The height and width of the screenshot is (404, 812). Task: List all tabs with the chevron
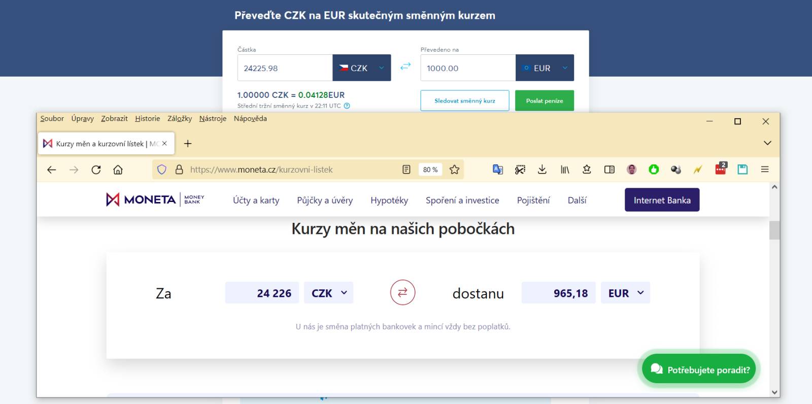click(767, 143)
